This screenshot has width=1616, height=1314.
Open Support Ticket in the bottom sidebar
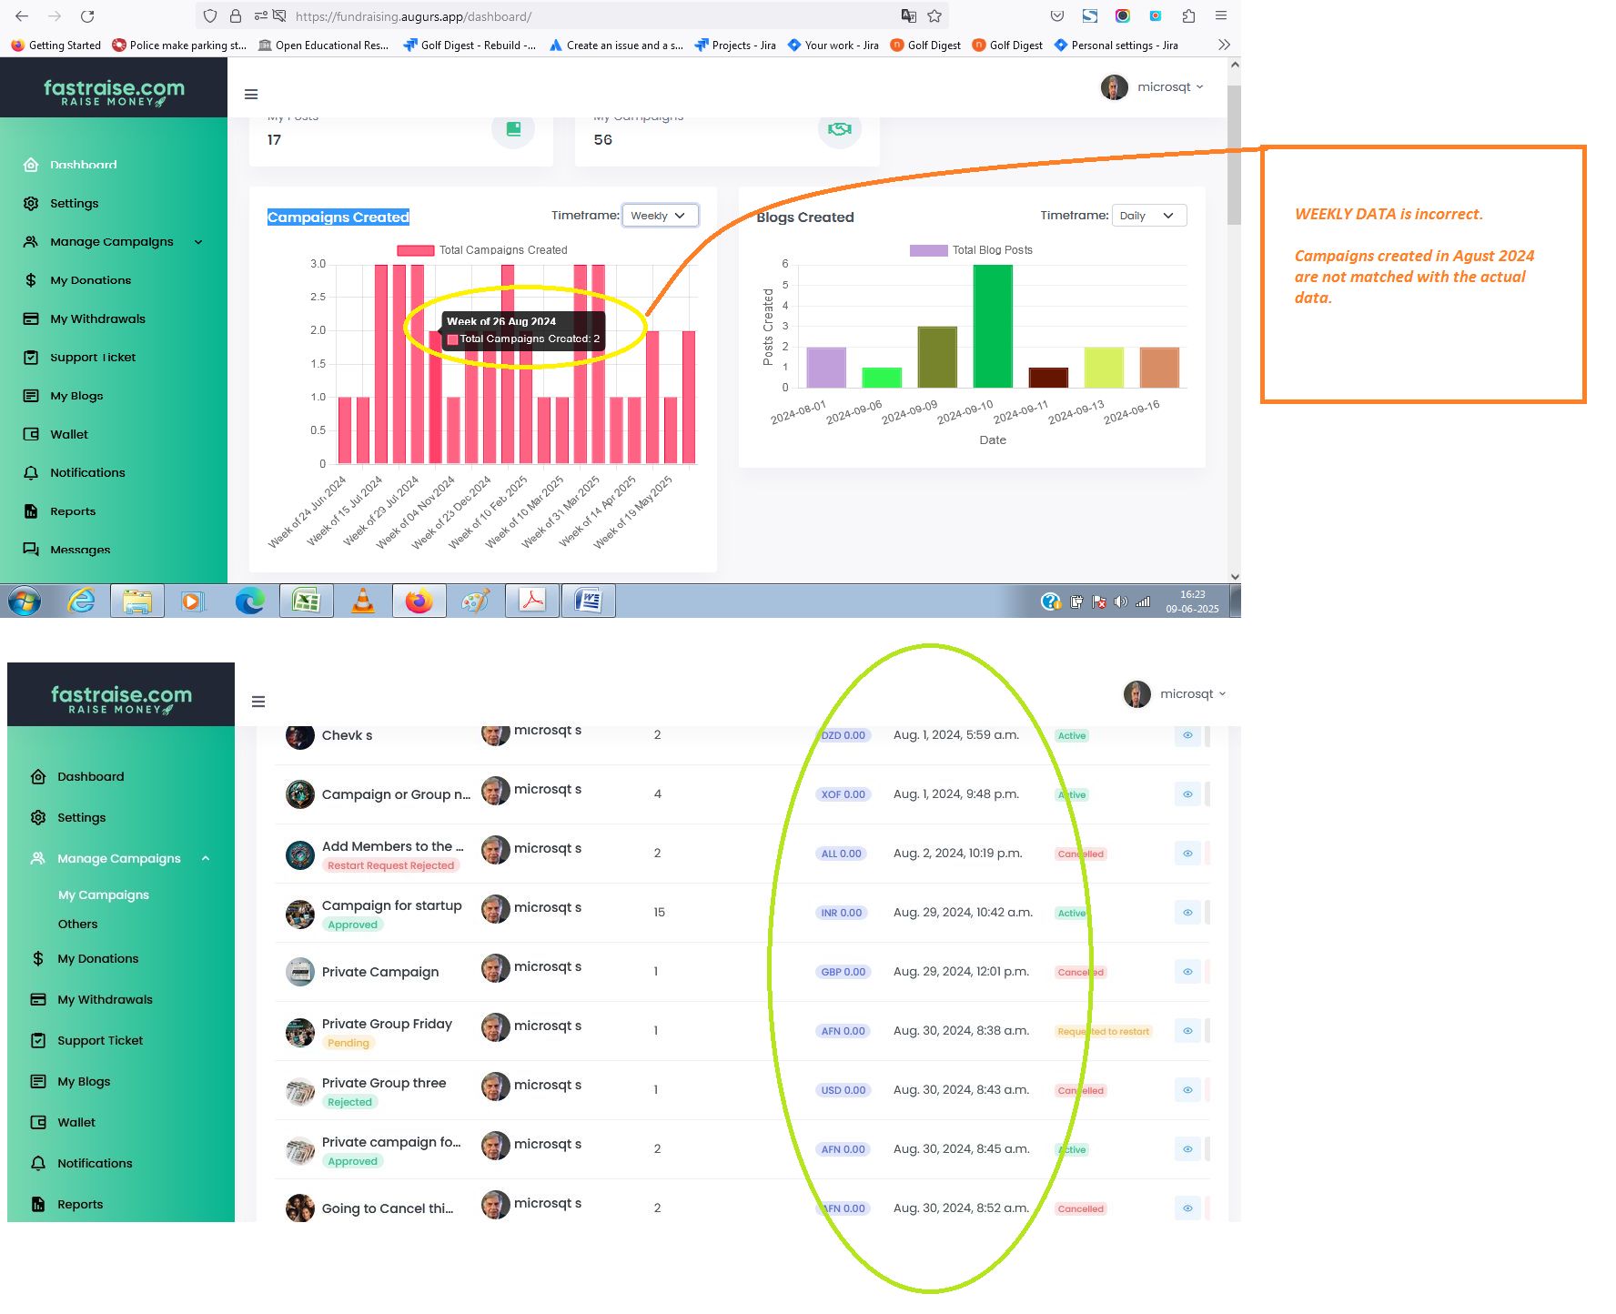tap(100, 1041)
